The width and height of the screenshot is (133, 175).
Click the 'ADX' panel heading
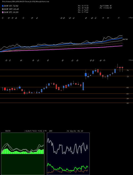click(x=51, y=131)
